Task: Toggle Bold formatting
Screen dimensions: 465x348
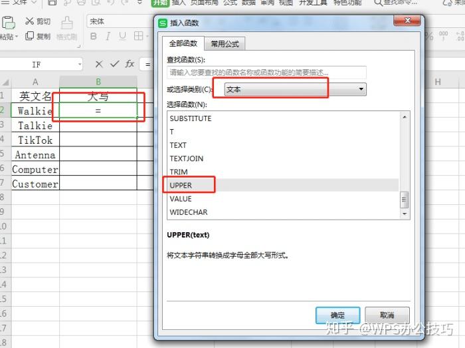Action: tap(94, 36)
